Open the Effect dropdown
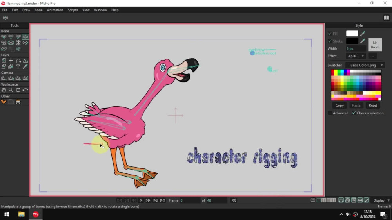Screen dimensions: 392x220 tap(356, 56)
